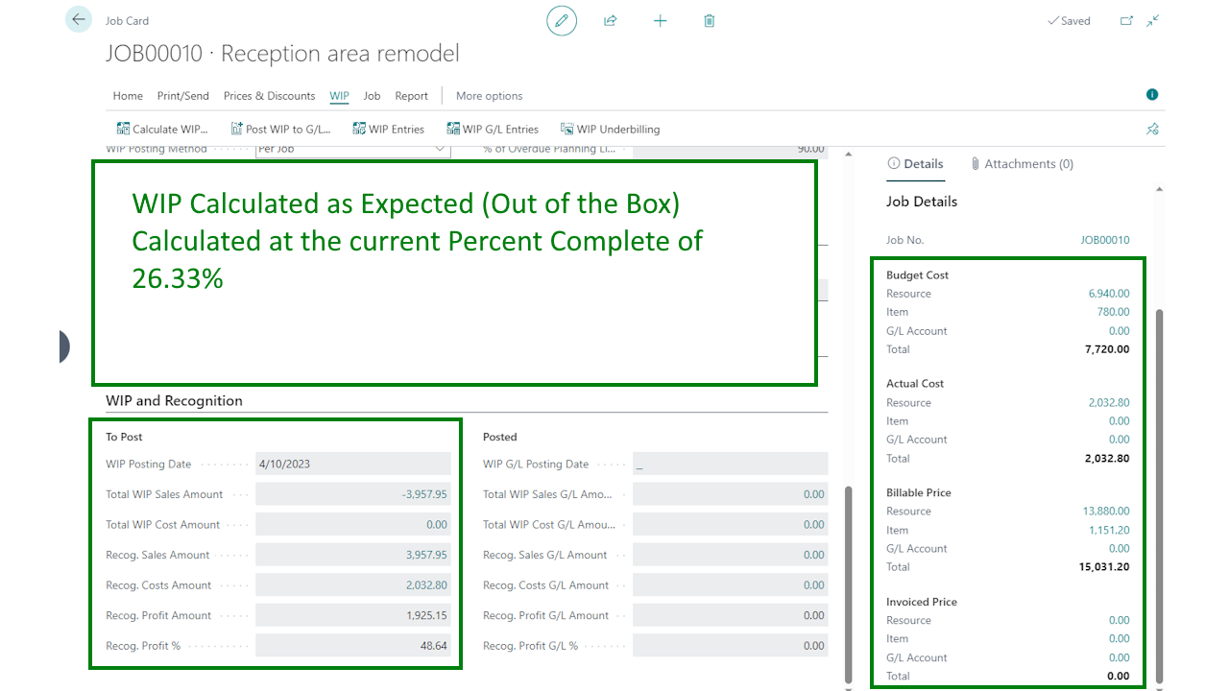Select the WIP Posting Date field
The image size is (1229, 691).
pos(352,464)
